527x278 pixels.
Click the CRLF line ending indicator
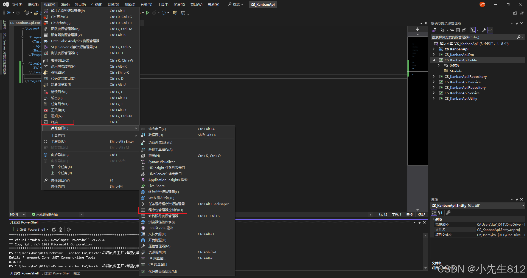[x=422, y=214]
